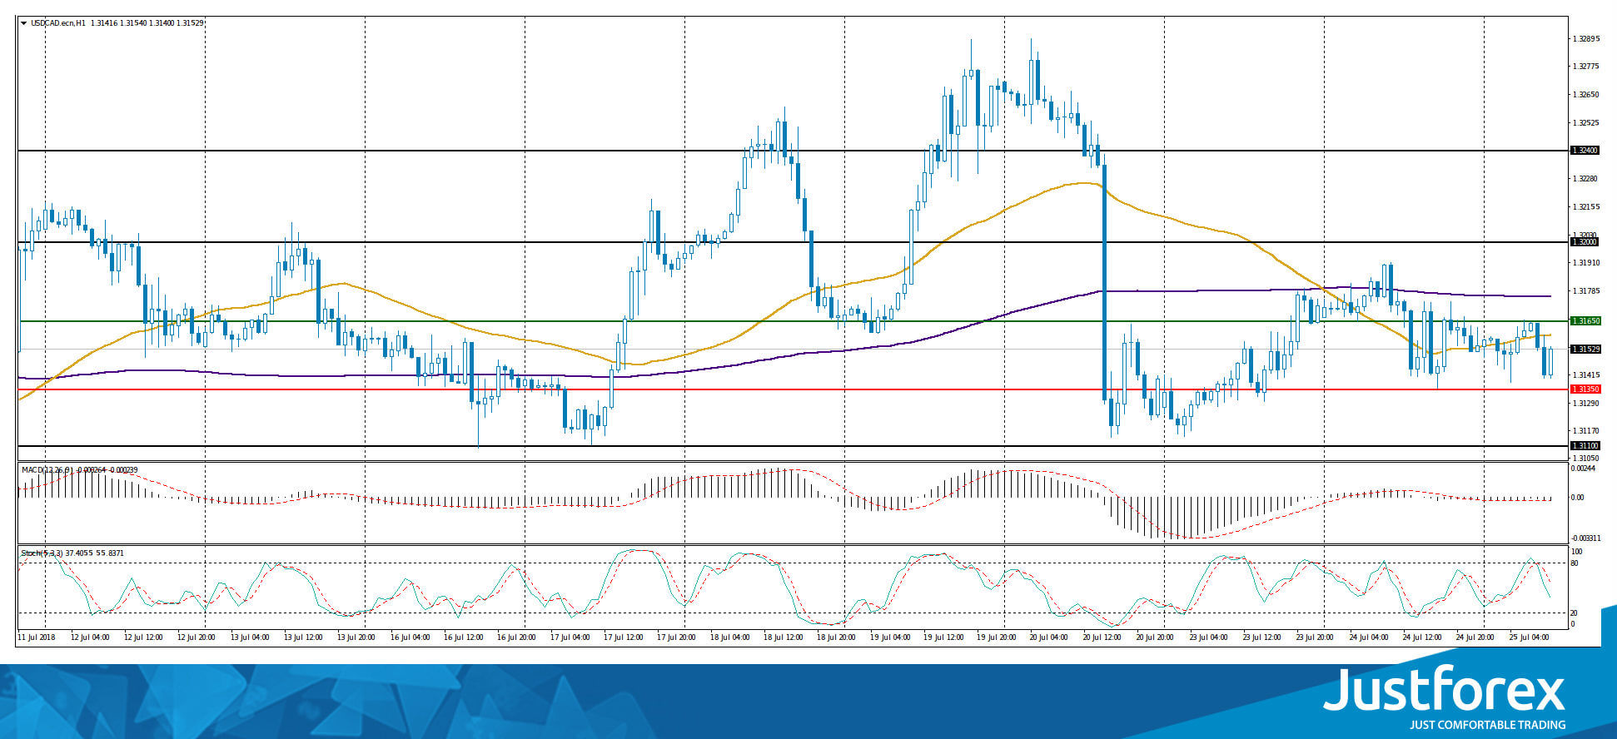This screenshot has height=739, width=1617.
Task: Click the 16 Jul 20:00 time label
Action: click(517, 637)
